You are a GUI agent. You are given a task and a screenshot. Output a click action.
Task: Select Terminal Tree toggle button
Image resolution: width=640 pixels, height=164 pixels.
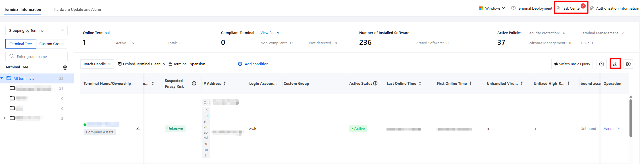tap(21, 44)
